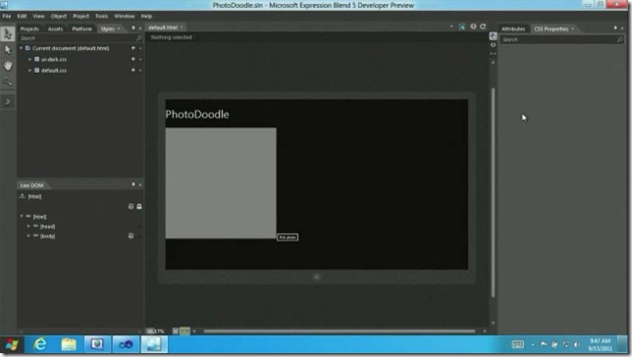Screen dimensions: 632x357
Task: Toggle visibility of [body] element
Action: point(131,235)
